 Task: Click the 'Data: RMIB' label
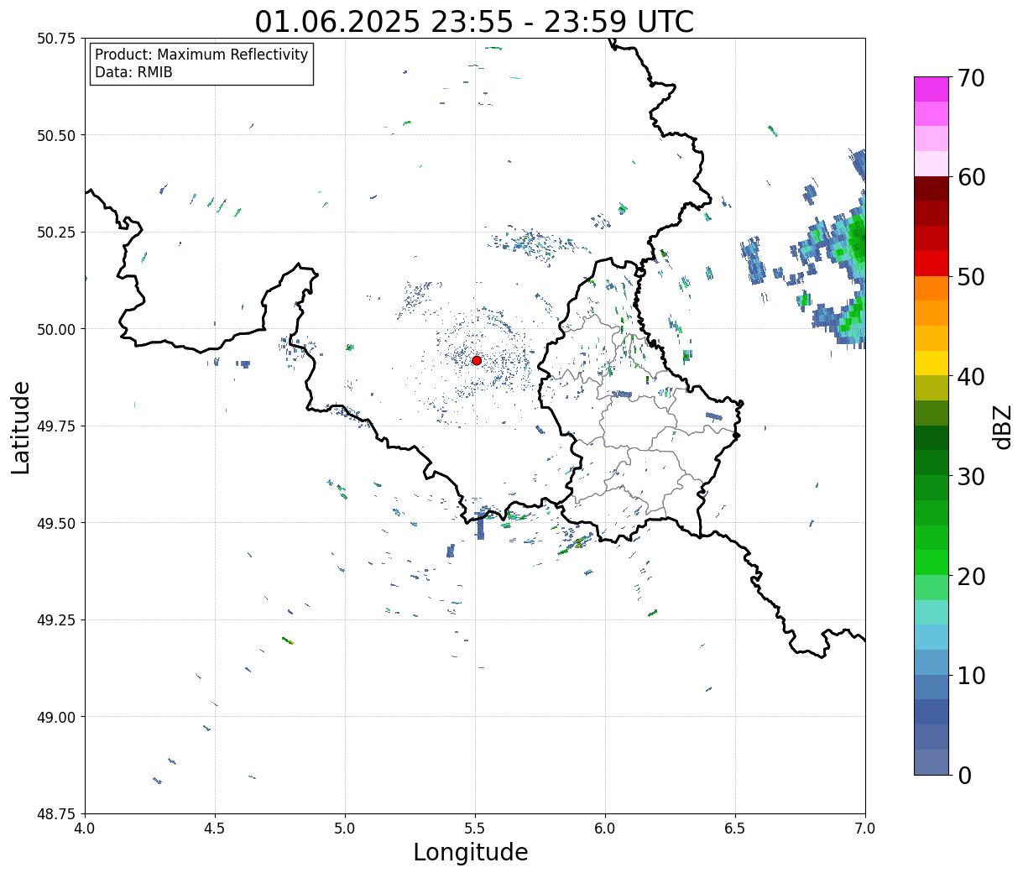point(133,72)
